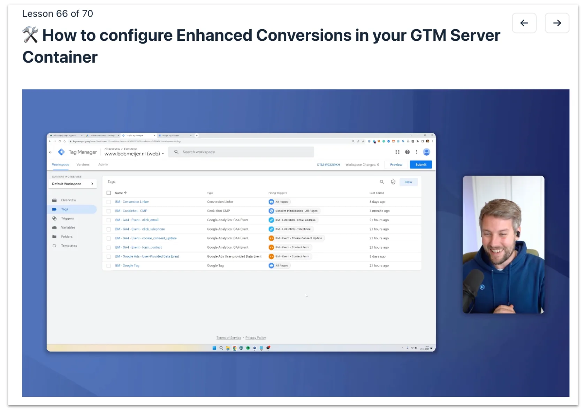Select Tags in the sidebar
585x411 pixels.
click(73, 209)
